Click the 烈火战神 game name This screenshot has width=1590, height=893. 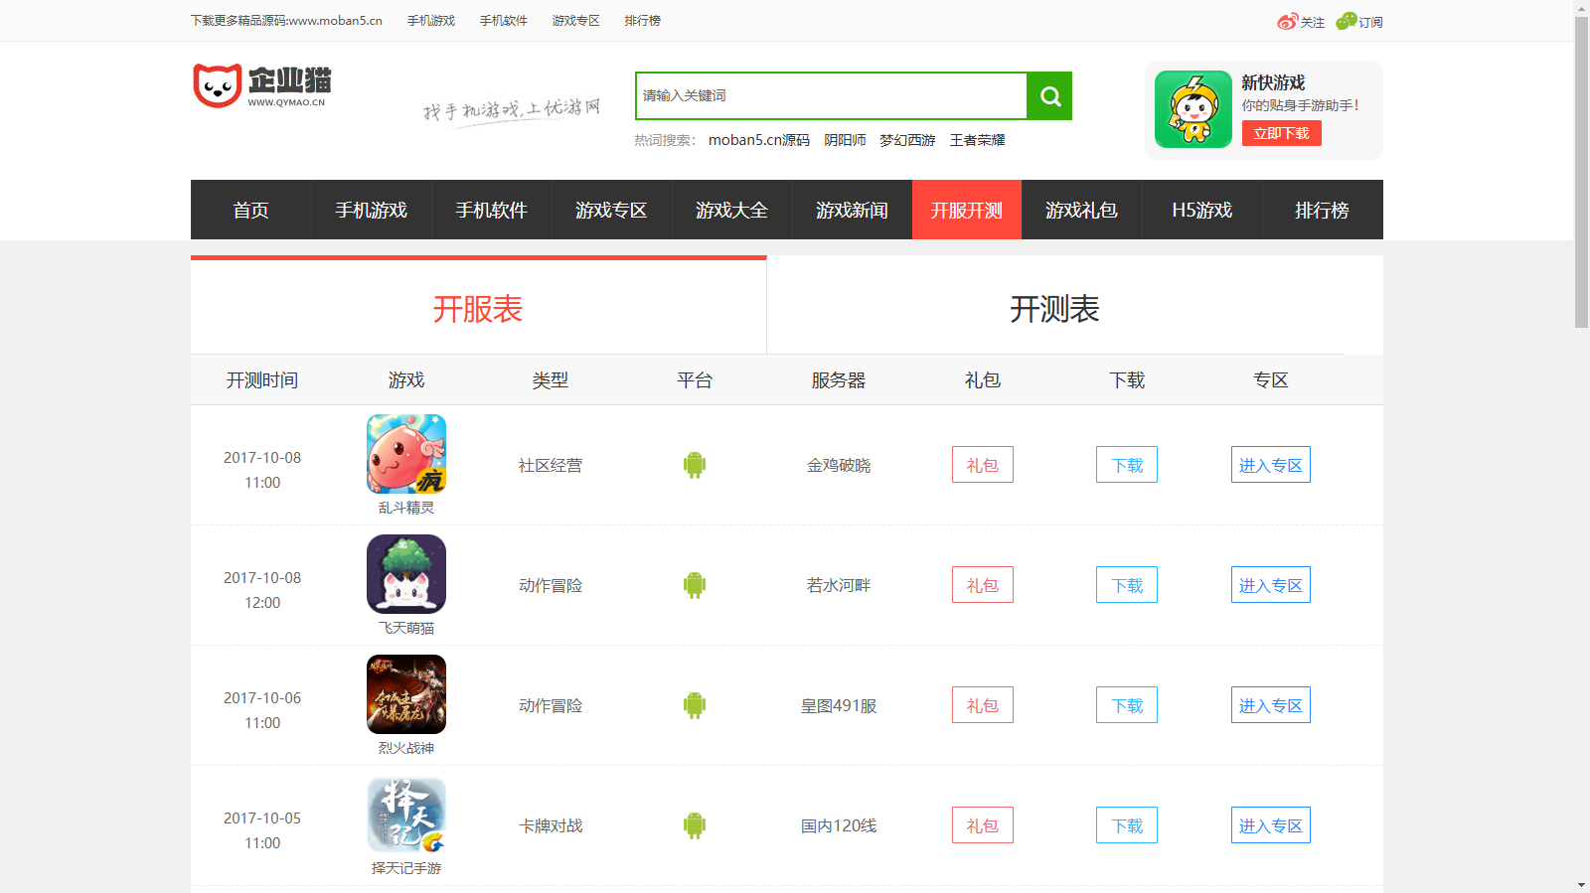click(406, 748)
